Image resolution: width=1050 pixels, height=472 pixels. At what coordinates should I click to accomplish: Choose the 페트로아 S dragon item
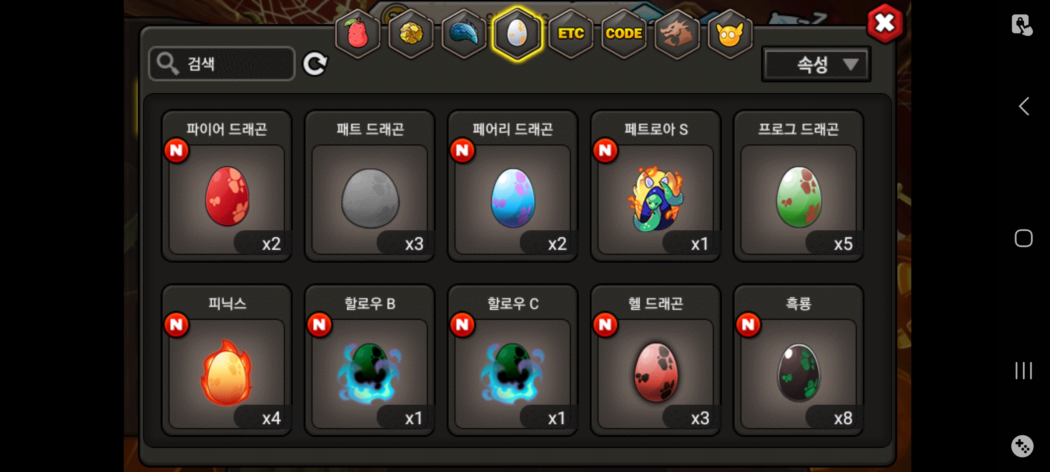pos(656,186)
